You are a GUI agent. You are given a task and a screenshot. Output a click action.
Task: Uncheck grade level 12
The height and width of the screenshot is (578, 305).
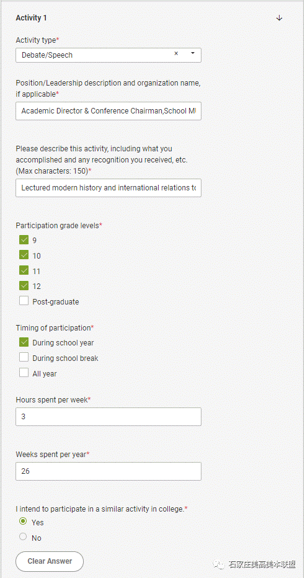[24, 286]
